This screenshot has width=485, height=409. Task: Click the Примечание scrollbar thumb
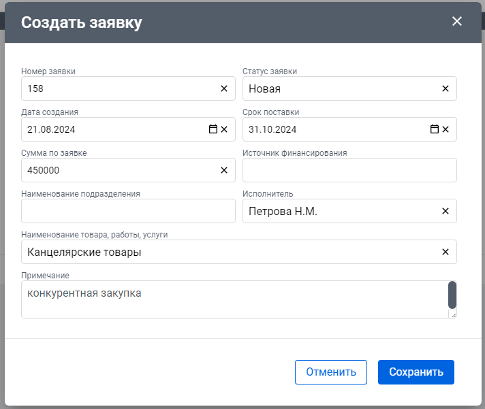(452, 295)
